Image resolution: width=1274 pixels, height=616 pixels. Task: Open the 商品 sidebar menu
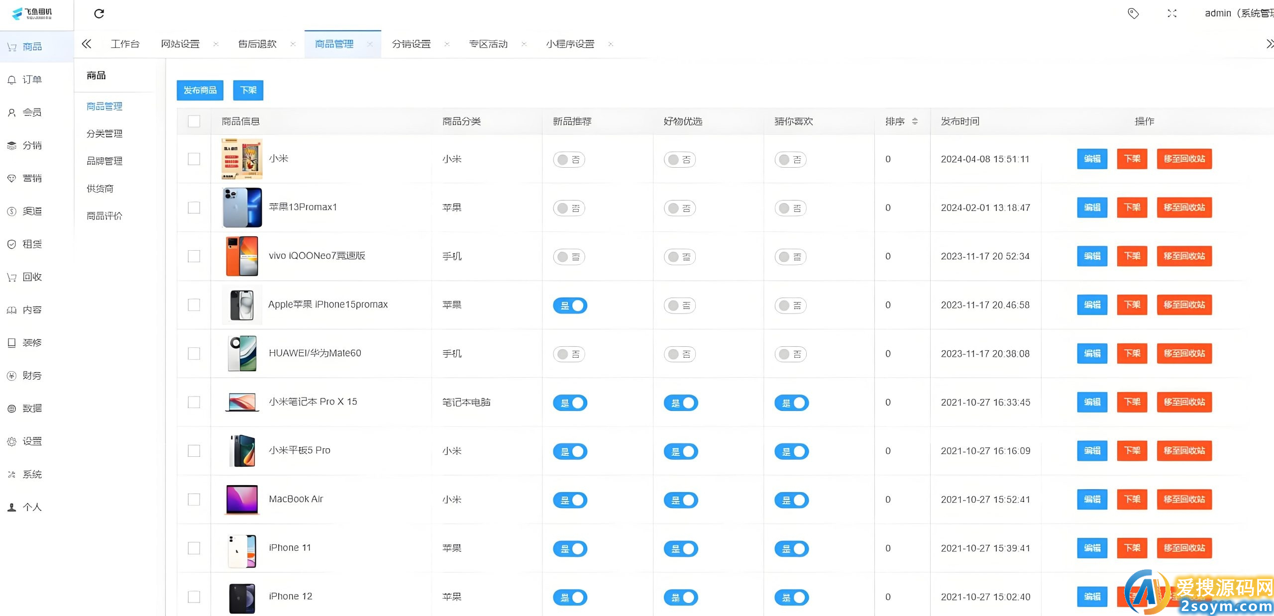[x=37, y=47]
